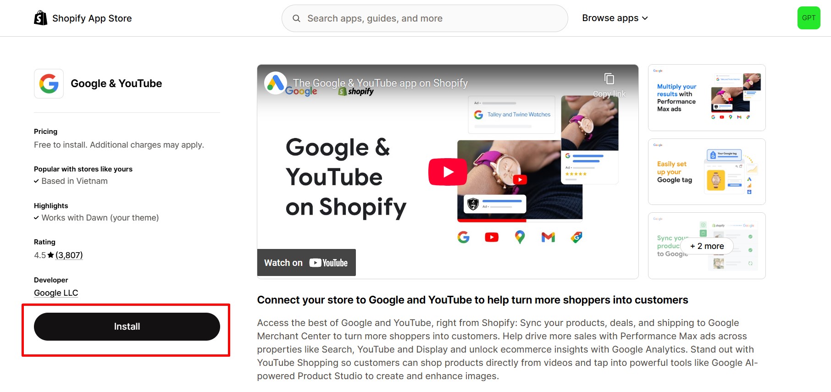Viewport: 831px width, 392px height.
Task: Click Watch on YouTube button
Action: point(306,263)
